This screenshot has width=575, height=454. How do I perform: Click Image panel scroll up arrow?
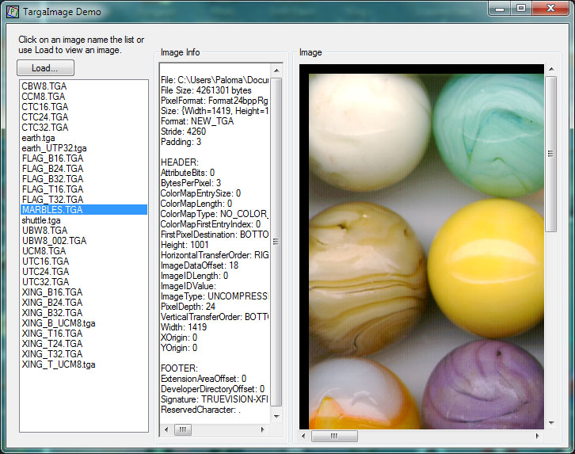(x=550, y=69)
